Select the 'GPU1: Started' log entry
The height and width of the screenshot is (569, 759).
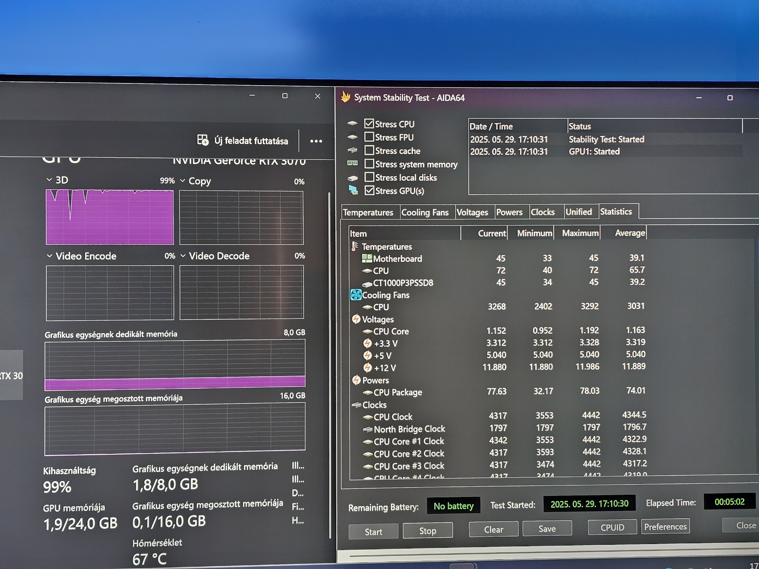pos(606,152)
